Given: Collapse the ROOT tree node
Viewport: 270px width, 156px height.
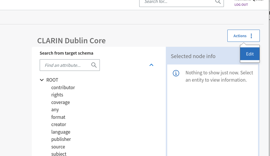Looking at the screenshot, I should point(42,80).
